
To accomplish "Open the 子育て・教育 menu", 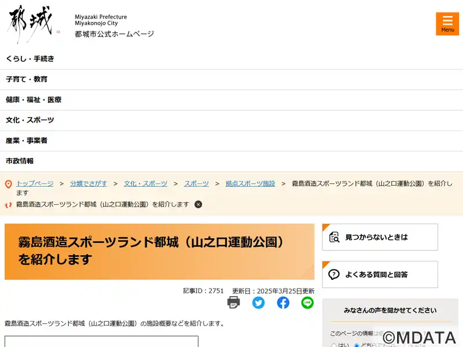I will pyautogui.click(x=231, y=79).
